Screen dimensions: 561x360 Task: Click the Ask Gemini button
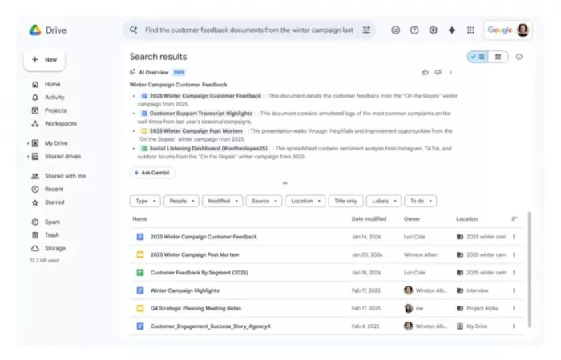coord(152,173)
